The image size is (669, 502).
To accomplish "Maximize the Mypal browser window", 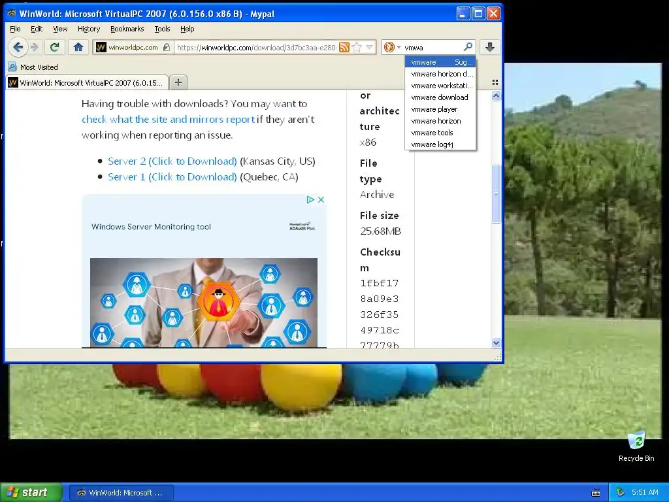I will (478, 14).
